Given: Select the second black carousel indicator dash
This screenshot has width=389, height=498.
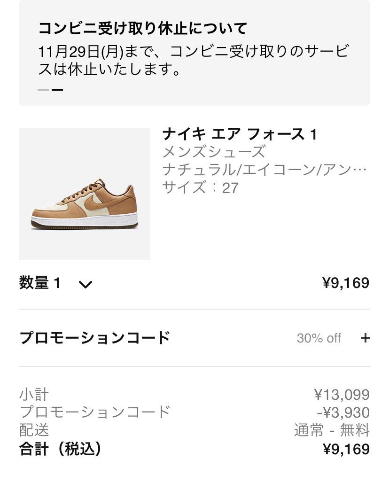Looking at the screenshot, I should click(x=57, y=90).
